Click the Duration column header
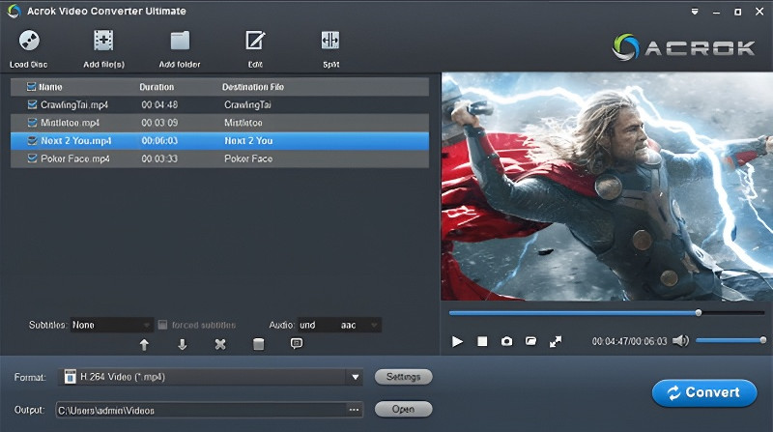Screen dimensions: 773x432 (x=157, y=87)
